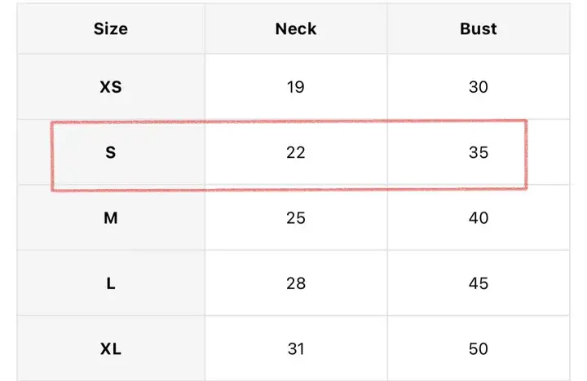This screenshot has width=587, height=381.
Task: Select the XL size row label
Action: [x=110, y=349]
